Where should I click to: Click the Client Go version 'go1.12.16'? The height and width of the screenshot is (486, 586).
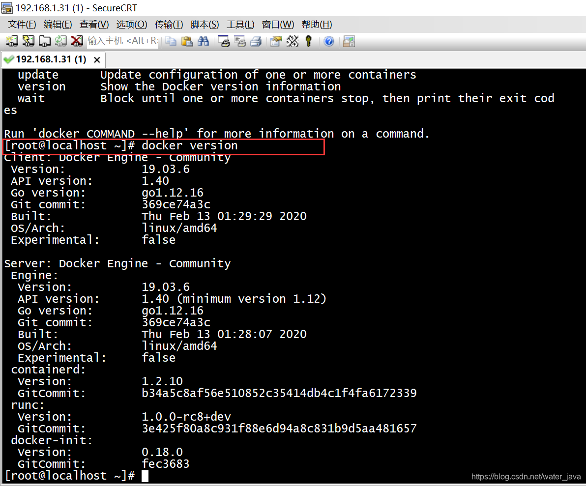tap(172, 193)
